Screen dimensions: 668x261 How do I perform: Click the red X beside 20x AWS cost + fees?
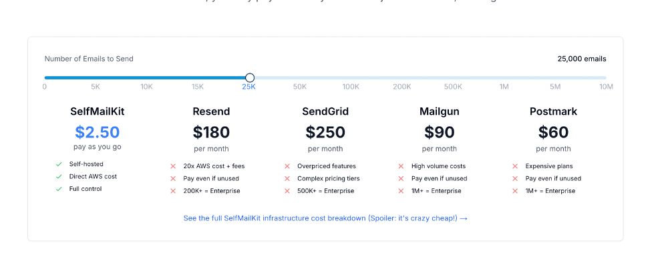[173, 166]
